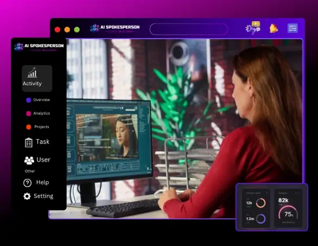
Task: Click the AI Spokesperson logo in sidebar panel
Action: click(x=39, y=47)
